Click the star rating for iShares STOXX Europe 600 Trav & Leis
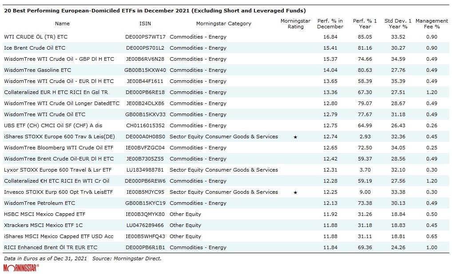The height and width of the screenshot is (274, 452). pyautogui.click(x=295, y=137)
